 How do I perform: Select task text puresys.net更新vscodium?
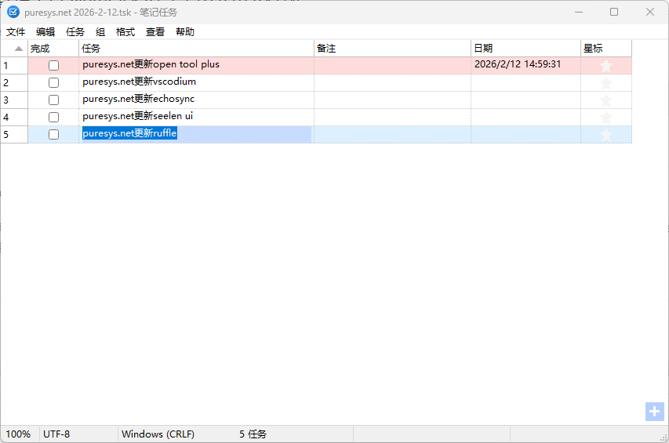139,82
